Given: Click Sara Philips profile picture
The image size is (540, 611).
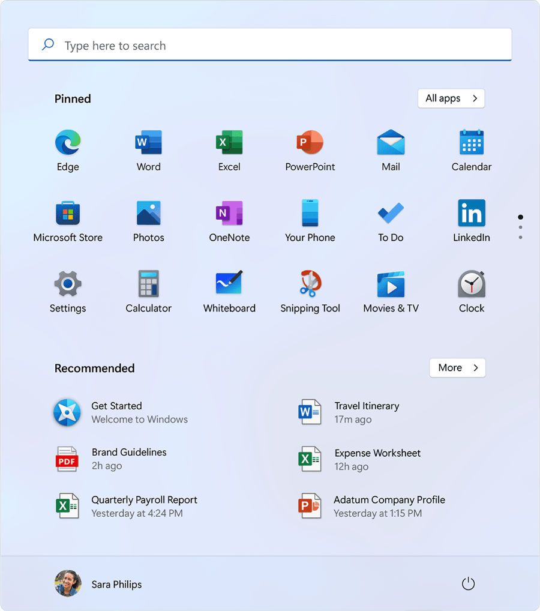Looking at the screenshot, I should 68,584.
